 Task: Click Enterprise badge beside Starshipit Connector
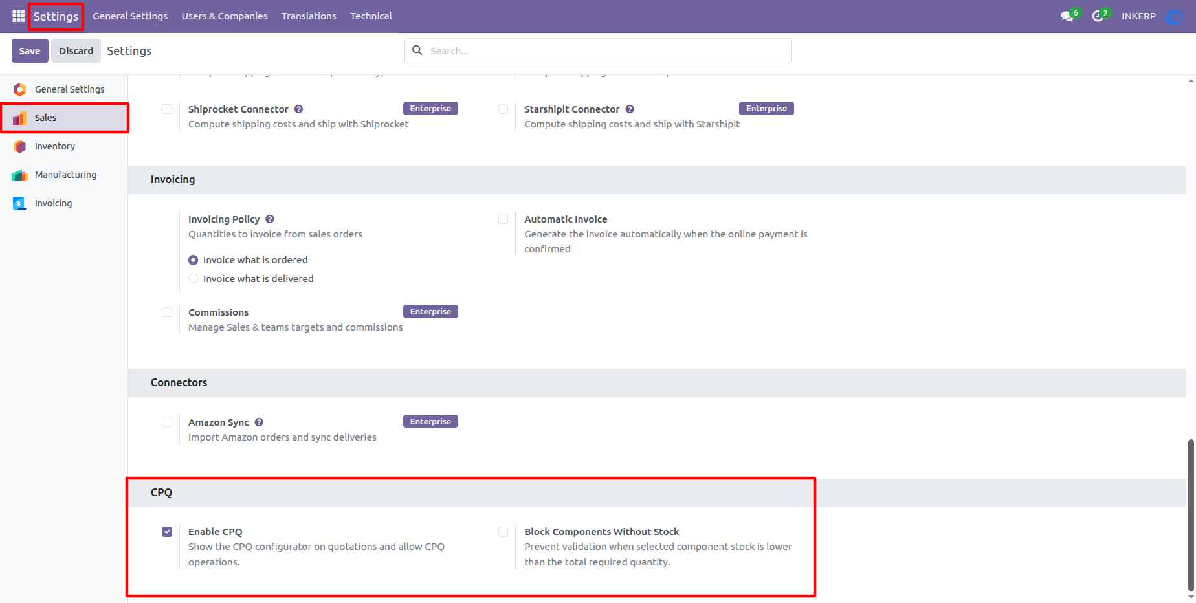click(x=766, y=109)
